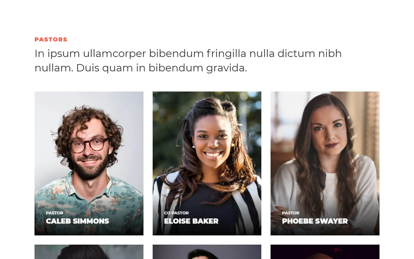Click the PHOEBE SWAYER name link

tap(315, 221)
